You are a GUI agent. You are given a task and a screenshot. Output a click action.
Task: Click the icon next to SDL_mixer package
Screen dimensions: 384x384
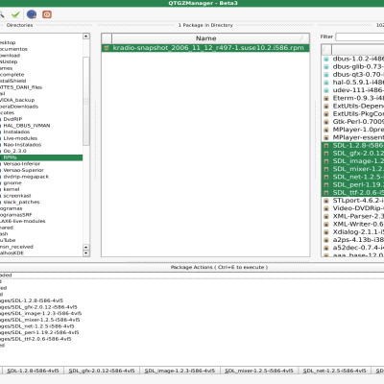click(326, 169)
